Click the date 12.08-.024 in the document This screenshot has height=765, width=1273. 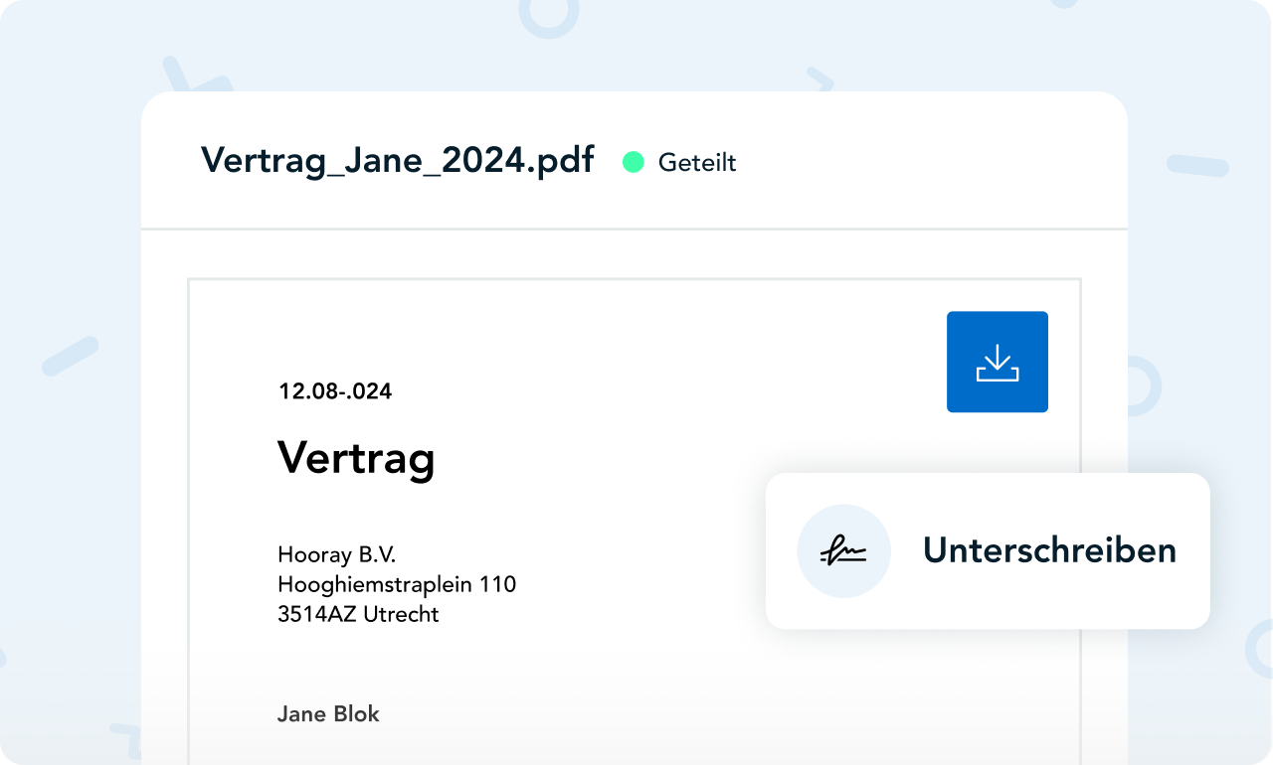pyautogui.click(x=335, y=391)
